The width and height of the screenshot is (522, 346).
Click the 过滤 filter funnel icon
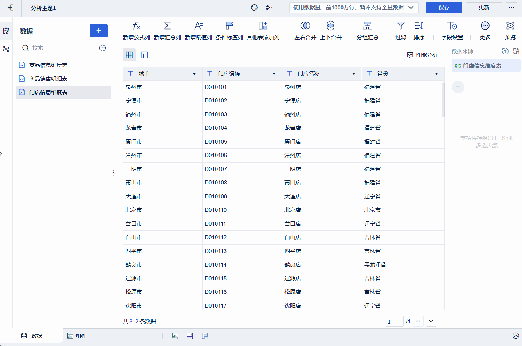point(400,26)
